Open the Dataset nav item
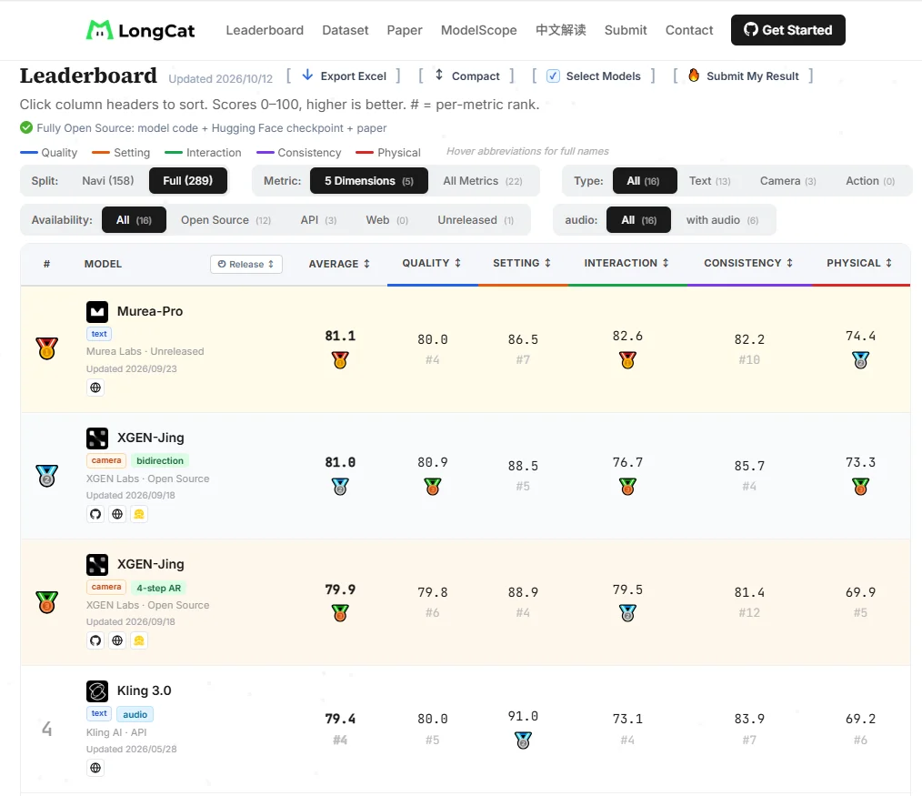This screenshot has width=922, height=796. (x=346, y=30)
